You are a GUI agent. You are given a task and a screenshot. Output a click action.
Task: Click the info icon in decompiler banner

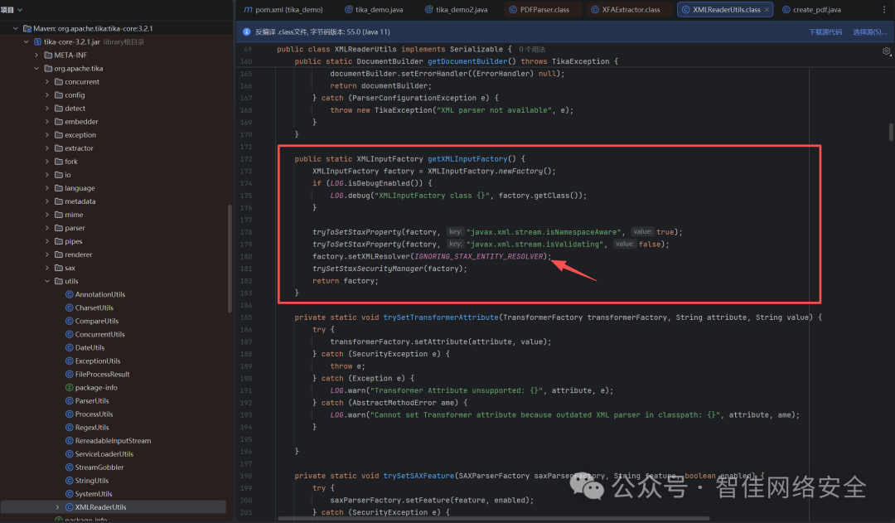[246, 32]
